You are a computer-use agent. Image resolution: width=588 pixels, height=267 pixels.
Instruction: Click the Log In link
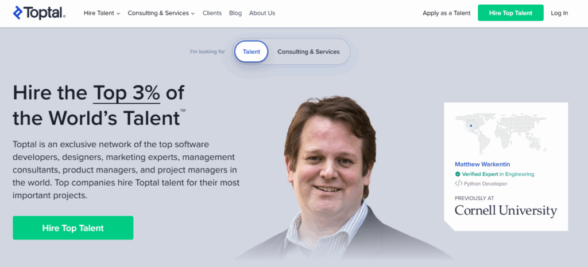[x=559, y=13]
